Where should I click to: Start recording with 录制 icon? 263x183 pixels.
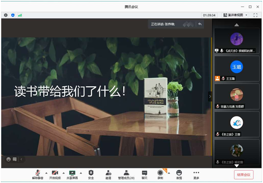(x=160, y=173)
